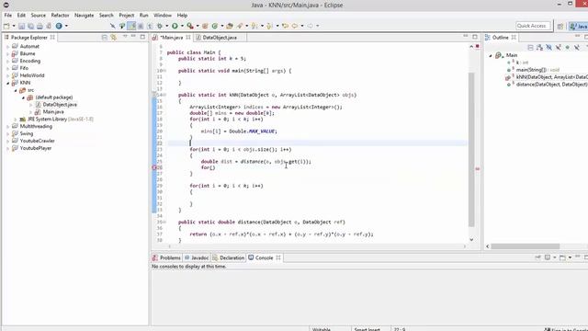Open the New wizard dropdown arrow
The height and width of the screenshot is (331, 588).
coord(14,26)
